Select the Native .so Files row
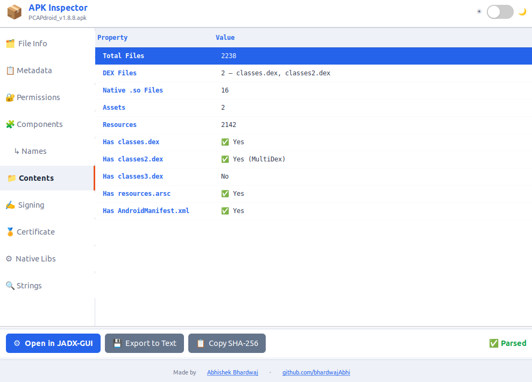 (x=314, y=90)
